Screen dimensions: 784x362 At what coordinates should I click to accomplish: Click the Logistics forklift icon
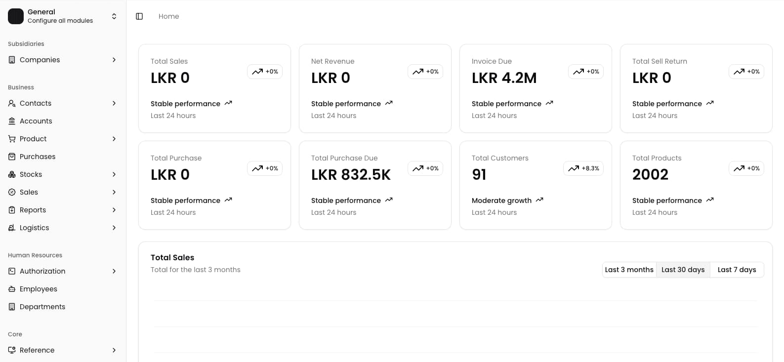(x=12, y=228)
